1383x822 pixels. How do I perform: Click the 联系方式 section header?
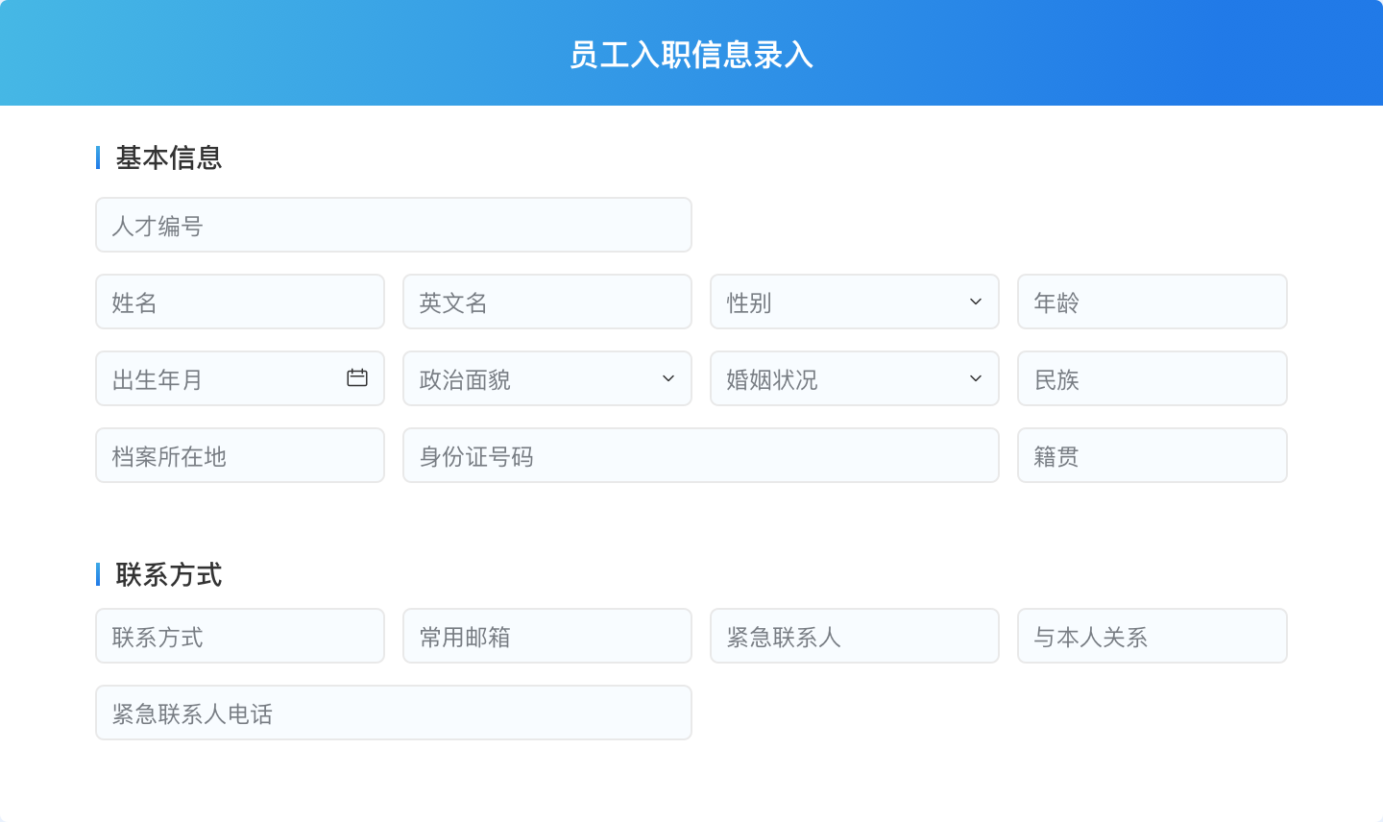[168, 574]
